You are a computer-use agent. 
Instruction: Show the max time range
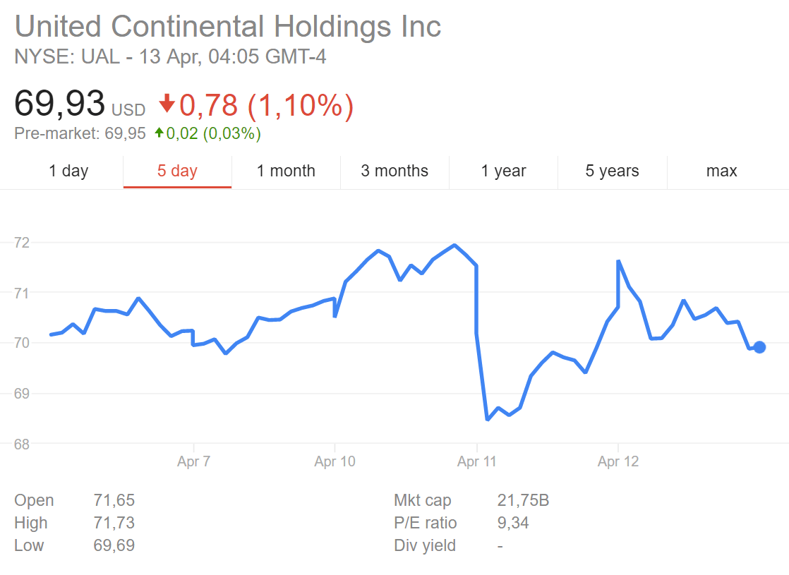click(x=721, y=171)
